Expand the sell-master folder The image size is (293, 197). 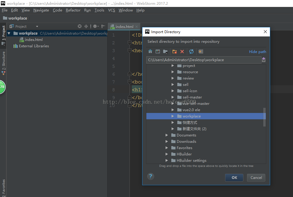[173, 97]
